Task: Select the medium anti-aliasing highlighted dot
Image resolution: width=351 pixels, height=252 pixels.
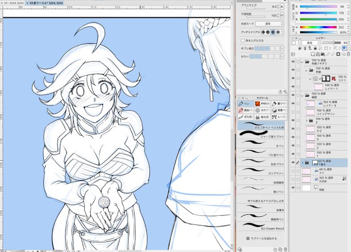Action: click(273, 32)
